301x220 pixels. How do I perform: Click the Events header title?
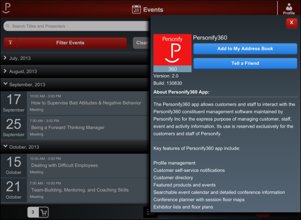(153, 10)
